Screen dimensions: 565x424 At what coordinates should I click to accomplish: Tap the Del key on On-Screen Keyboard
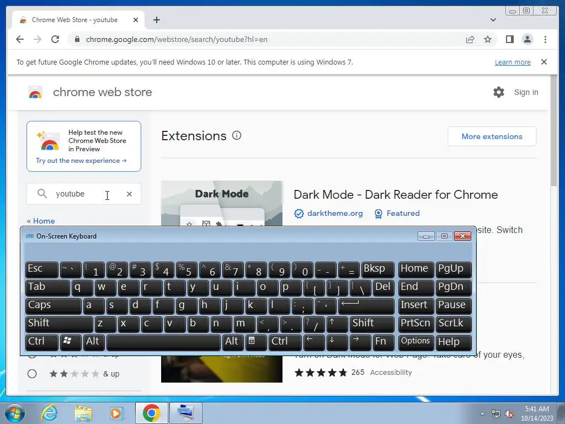(383, 288)
